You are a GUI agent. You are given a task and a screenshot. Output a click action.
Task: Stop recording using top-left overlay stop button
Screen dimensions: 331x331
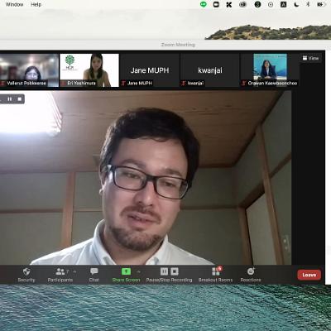click(20, 98)
